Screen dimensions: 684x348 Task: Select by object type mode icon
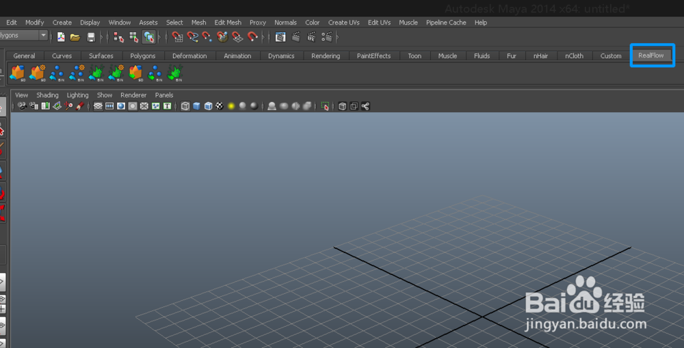point(134,37)
